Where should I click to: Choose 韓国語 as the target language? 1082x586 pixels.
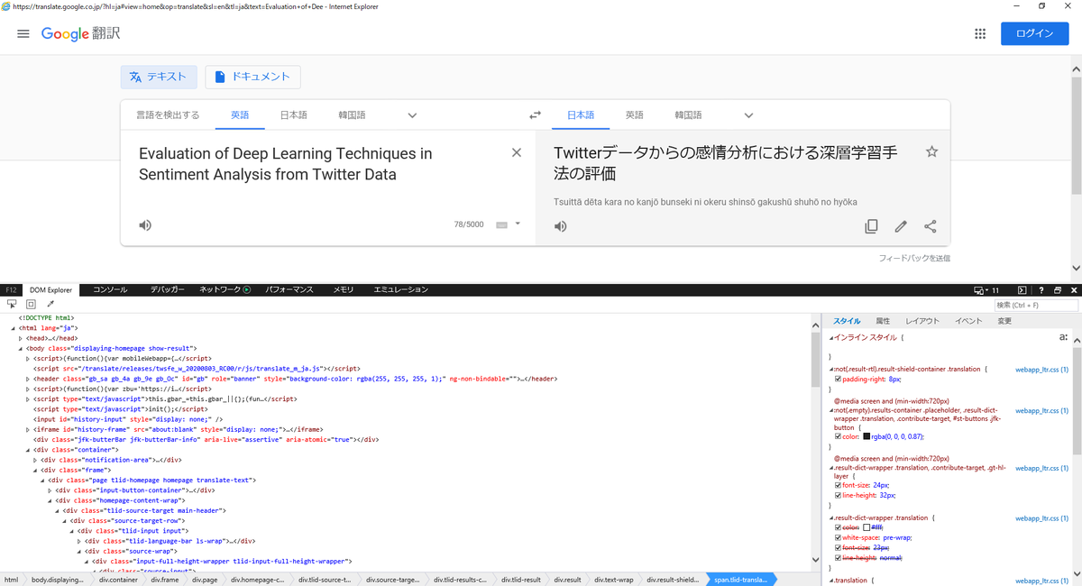click(688, 115)
